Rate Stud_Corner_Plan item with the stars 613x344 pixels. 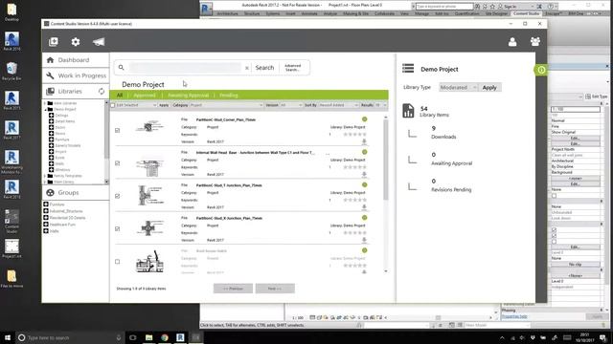(x=354, y=134)
